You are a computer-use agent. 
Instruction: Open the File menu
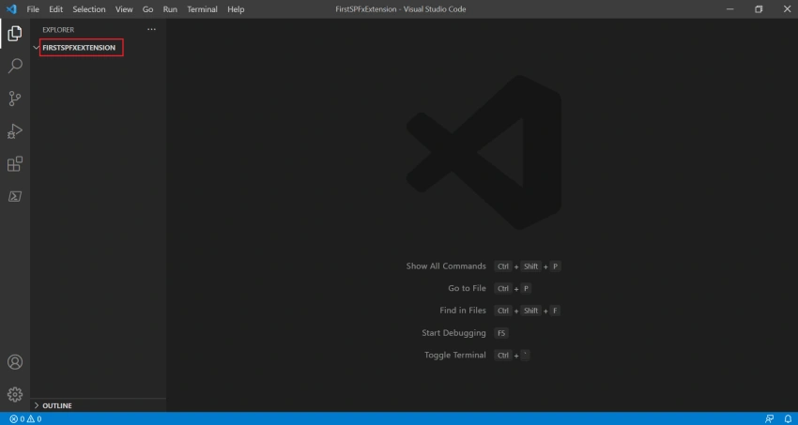(x=33, y=9)
